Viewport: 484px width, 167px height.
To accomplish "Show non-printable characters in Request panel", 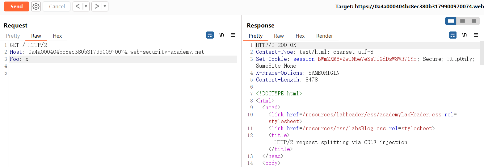I will pyautogui.click(x=221, y=35).
